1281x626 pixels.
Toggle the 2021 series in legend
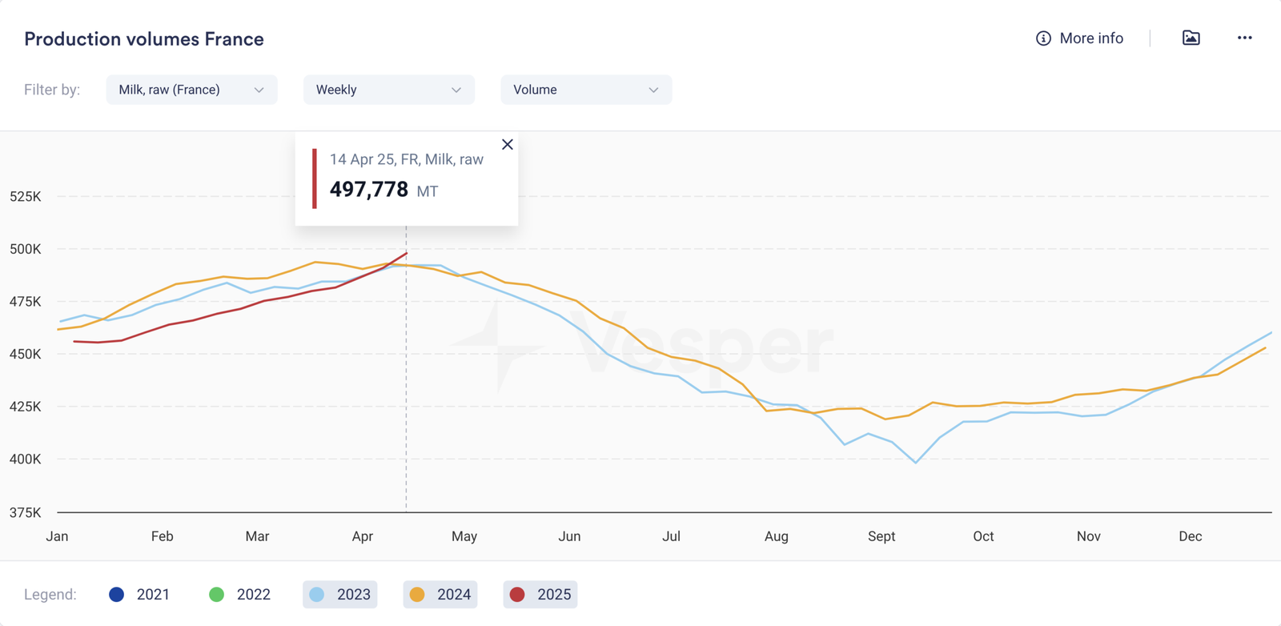pos(139,594)
